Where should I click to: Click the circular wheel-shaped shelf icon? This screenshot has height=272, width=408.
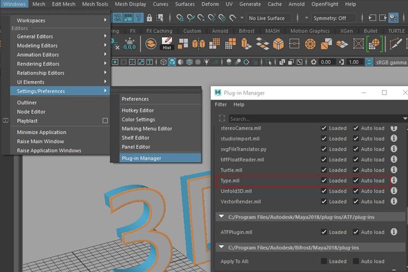(x=310, y=44)
